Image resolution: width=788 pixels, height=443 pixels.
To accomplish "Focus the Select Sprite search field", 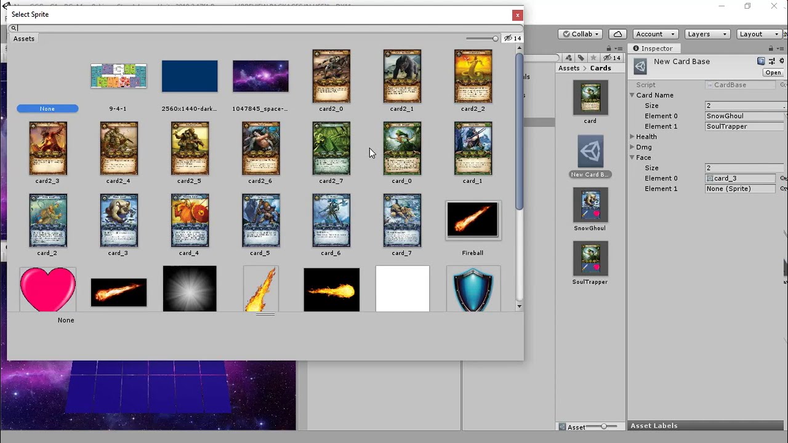I will [265, 28].
